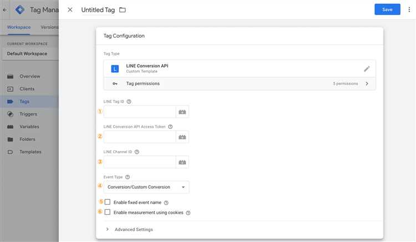Open help for measurement using cookies
The width and height of the screenshot is (416, 242).
tap(188, 213)
